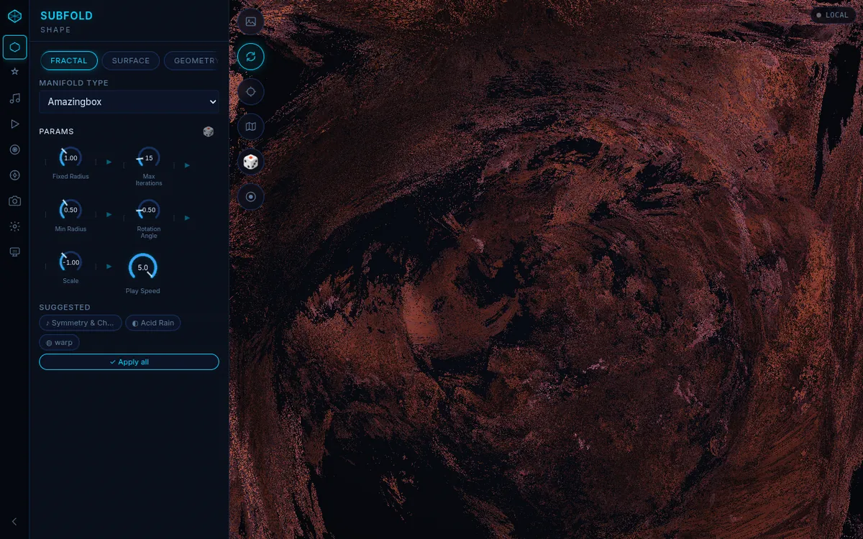Select the Acid Rain suggestion chip
The width and height of the screenshot is (863, 539).
(153, 323)
